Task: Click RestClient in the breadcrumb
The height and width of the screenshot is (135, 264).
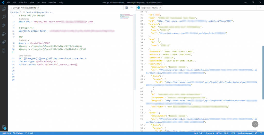Action: pos(15,12)
